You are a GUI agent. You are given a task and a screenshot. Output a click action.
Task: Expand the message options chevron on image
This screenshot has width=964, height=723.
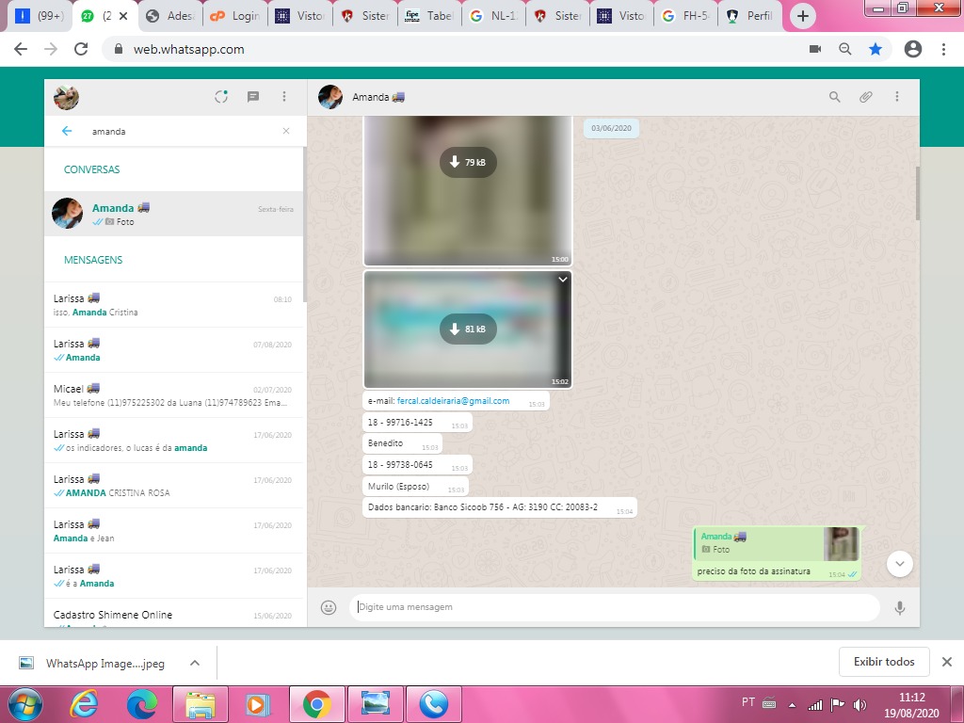pos(562,280)
